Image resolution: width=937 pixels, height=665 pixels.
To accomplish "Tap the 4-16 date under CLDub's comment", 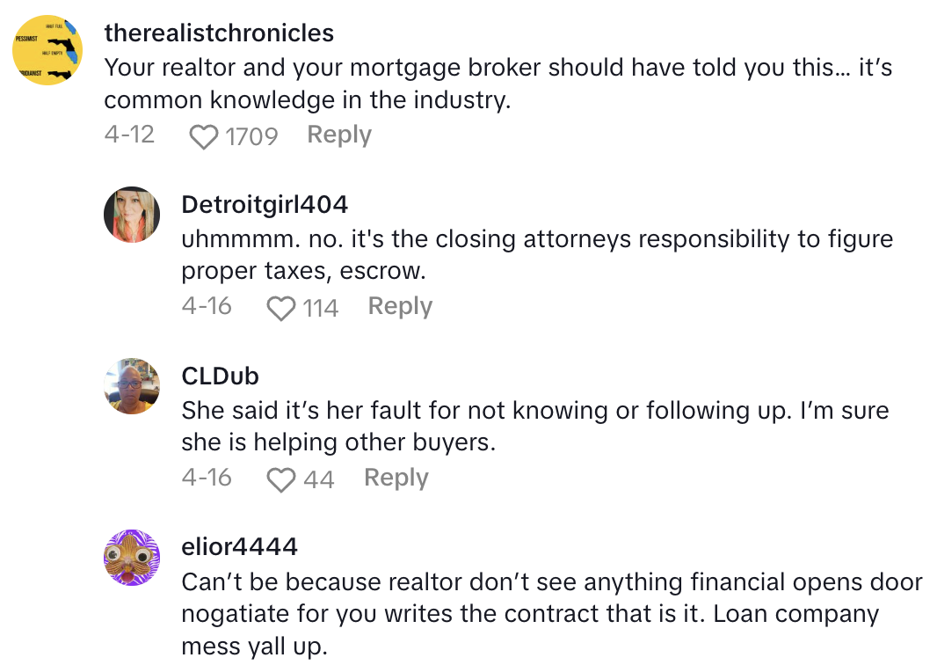I will pos(207,478).
